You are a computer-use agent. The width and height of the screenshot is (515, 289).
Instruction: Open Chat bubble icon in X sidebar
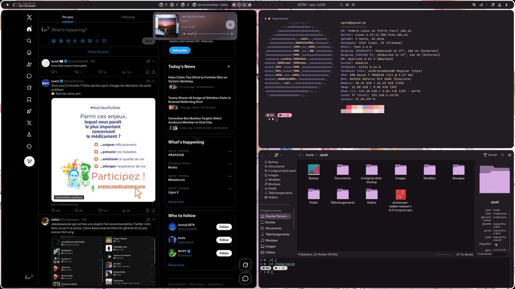(29, 76)
